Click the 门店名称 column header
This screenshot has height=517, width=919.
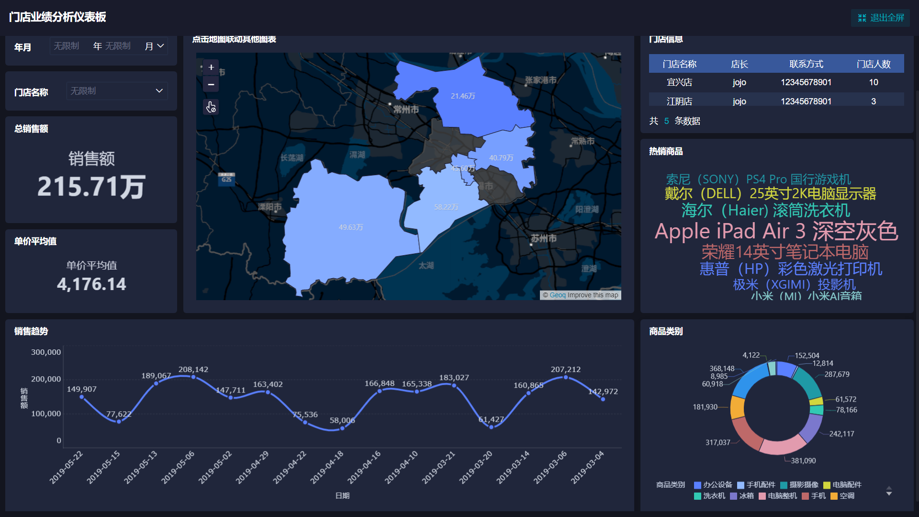coord(679,64)
